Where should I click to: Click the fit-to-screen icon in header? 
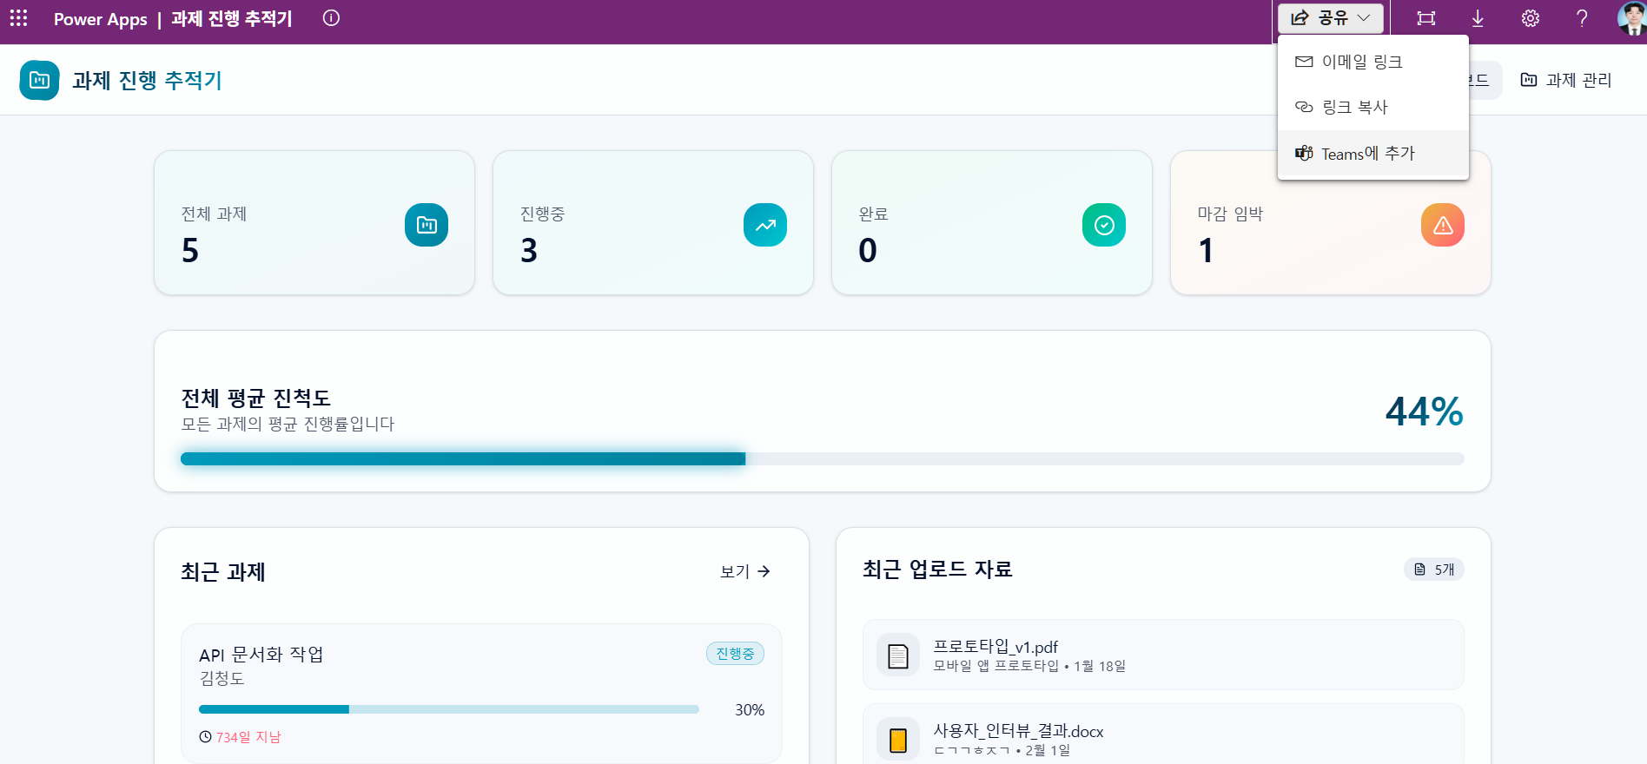tap(1425, 18)
